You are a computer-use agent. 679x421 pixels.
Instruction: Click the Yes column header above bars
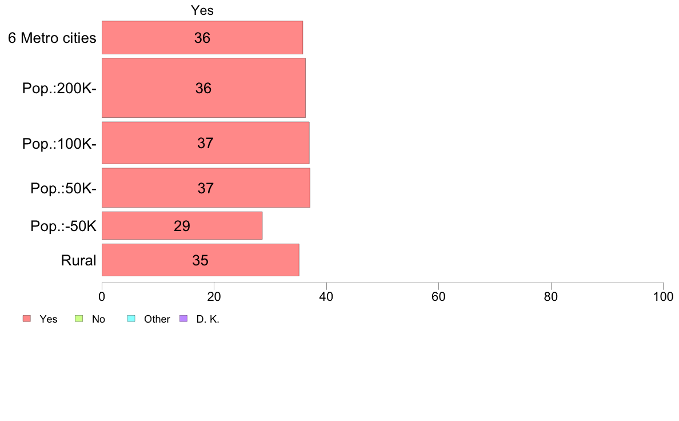point(202,10)
